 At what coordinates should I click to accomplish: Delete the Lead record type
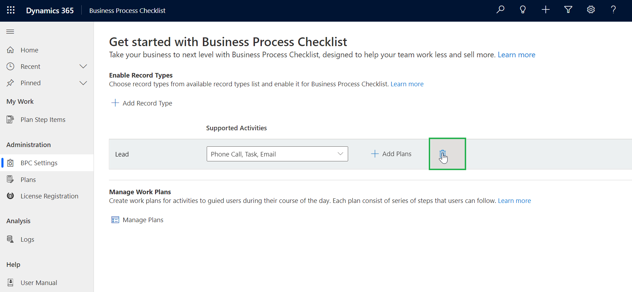pyautogui.click(x=443, y=154)
